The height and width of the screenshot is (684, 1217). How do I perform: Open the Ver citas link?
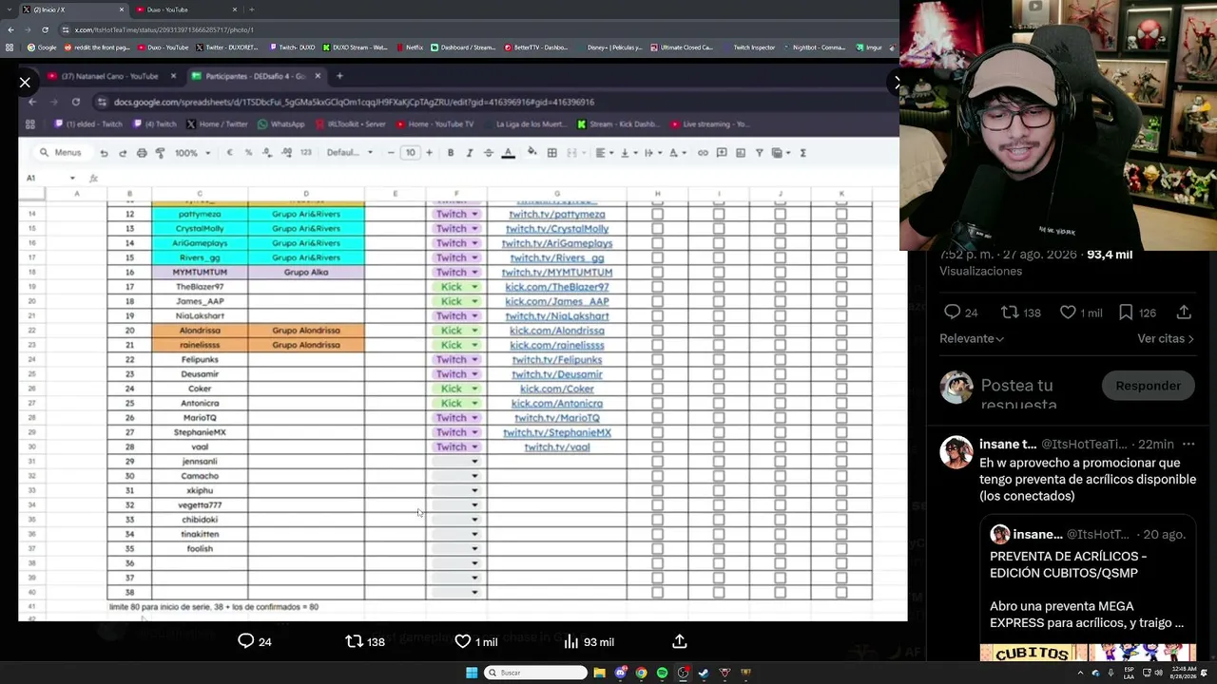(1166, 338)
